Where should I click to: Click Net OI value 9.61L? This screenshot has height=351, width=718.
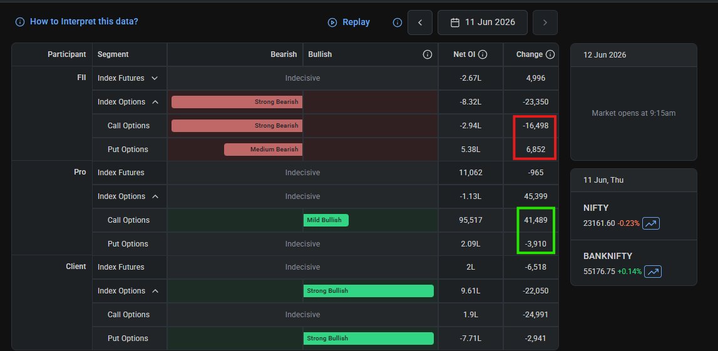(471, 291)
